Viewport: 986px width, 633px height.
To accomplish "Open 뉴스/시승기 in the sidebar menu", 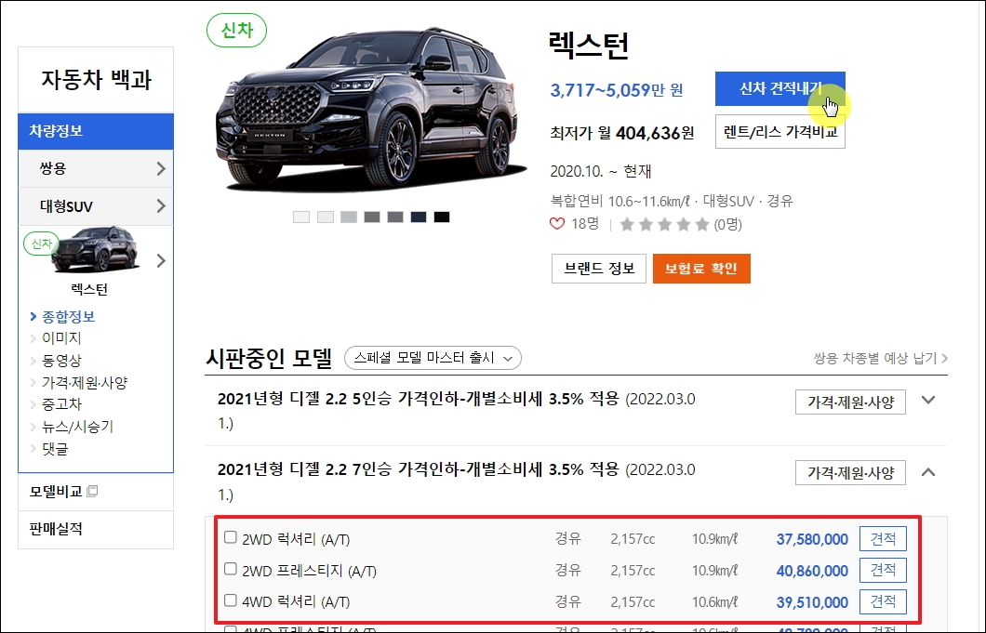I will click(x=77, y=427).
